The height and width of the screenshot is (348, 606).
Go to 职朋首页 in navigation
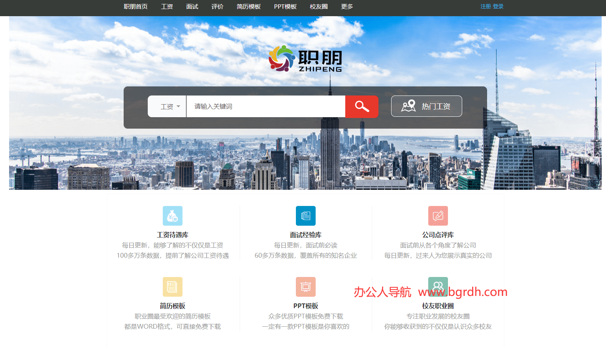point(136,7)
